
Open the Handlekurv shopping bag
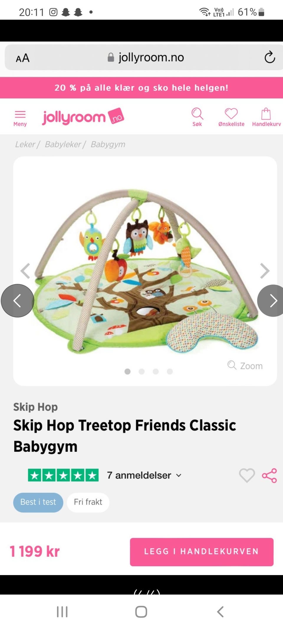pos(266,117)
